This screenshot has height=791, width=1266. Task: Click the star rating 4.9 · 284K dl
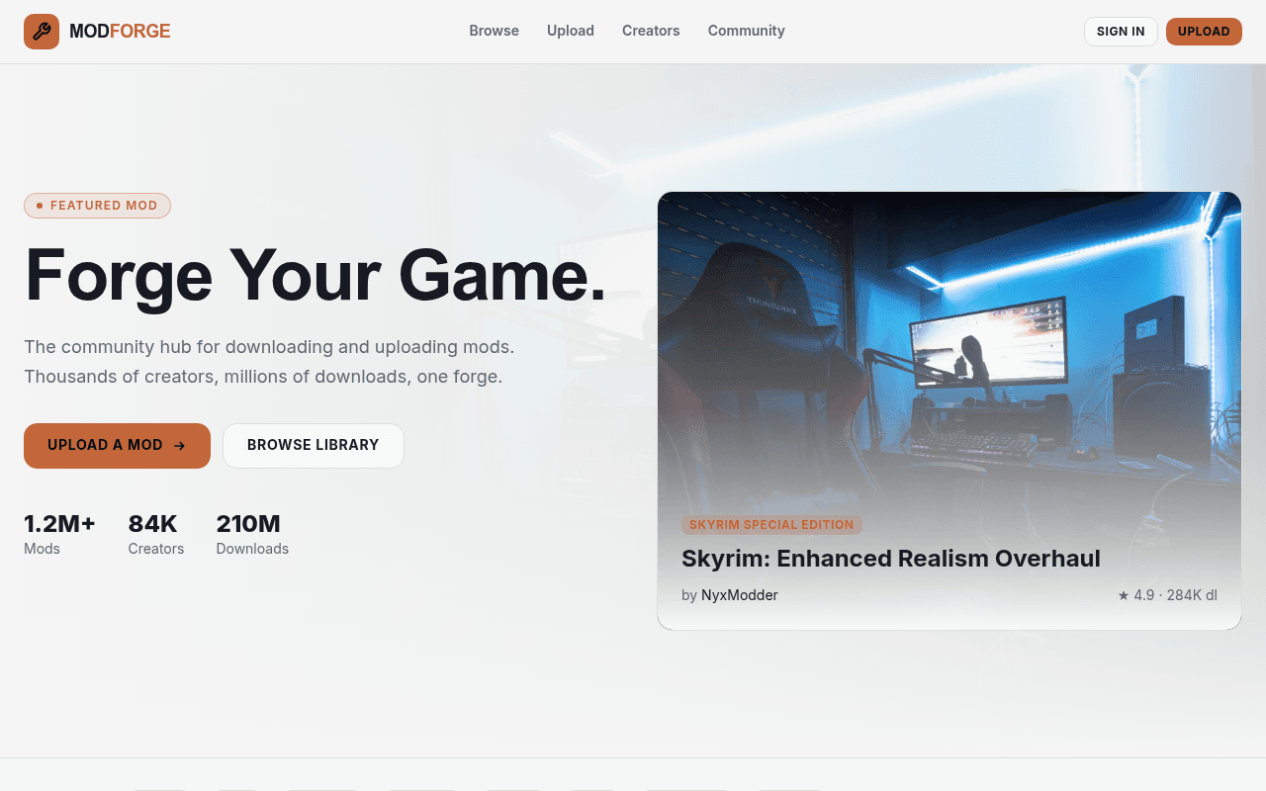coord(1167,595)
